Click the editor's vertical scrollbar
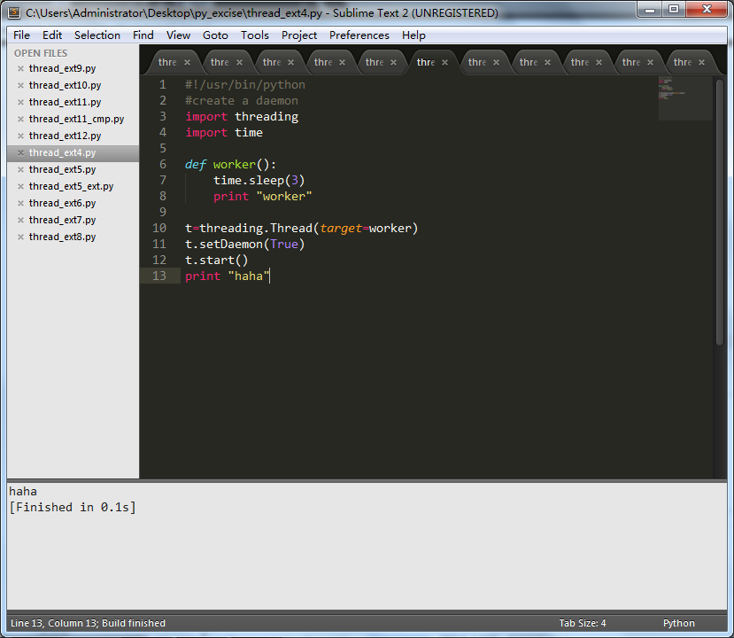 pos(720,213)
